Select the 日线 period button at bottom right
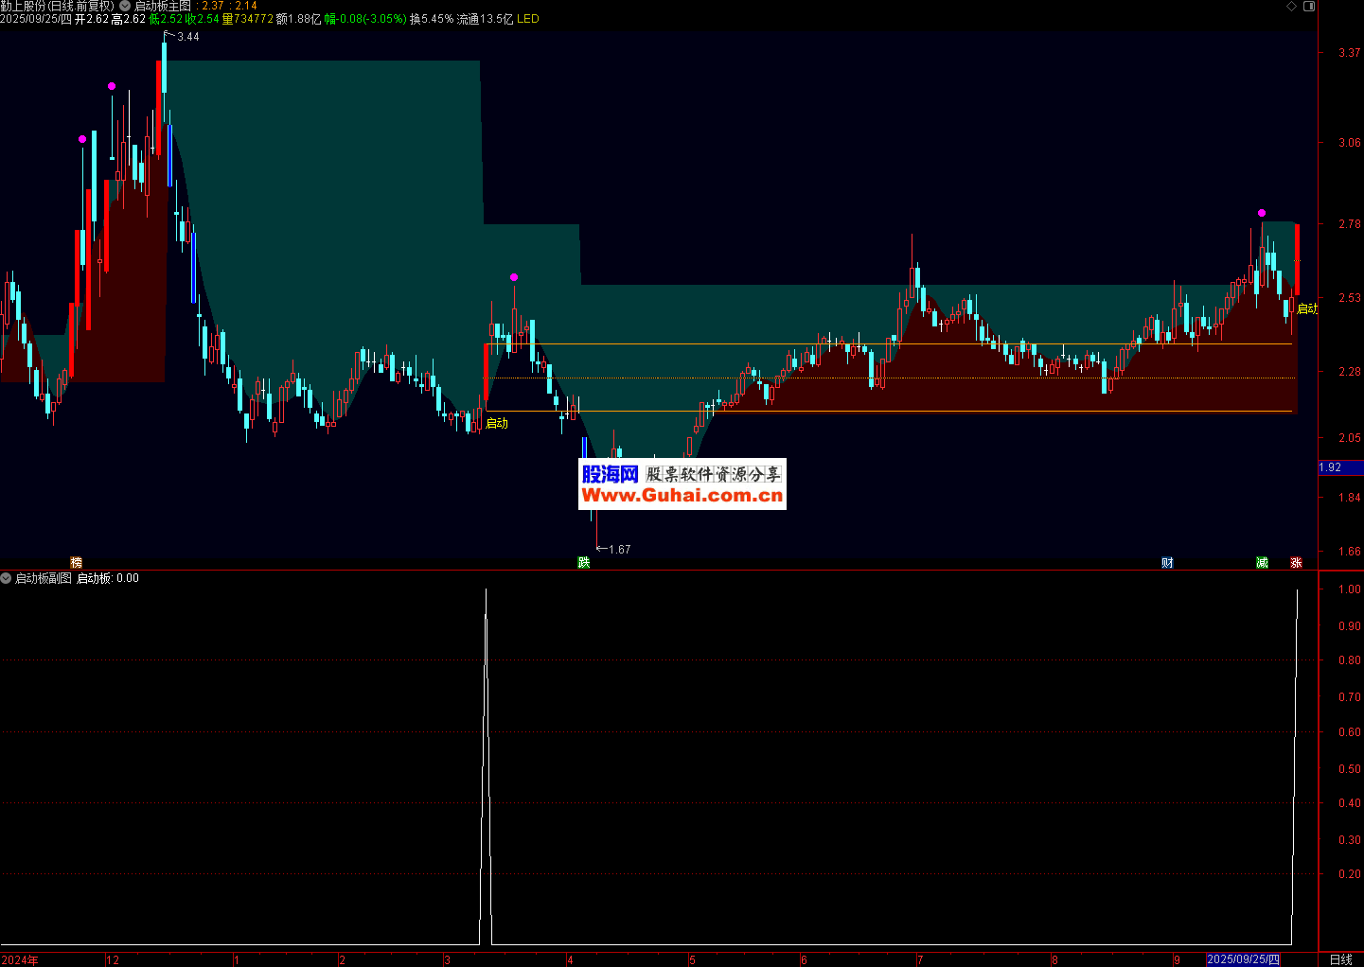This screenshot has width=1364, height=967. point(1340,959)
